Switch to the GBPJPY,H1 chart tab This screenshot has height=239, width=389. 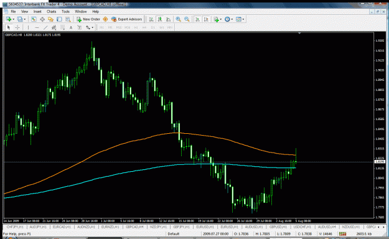click(181, 227)
